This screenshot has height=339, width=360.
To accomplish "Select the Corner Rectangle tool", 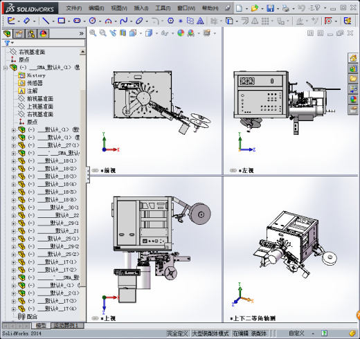I will click(62, 21).
